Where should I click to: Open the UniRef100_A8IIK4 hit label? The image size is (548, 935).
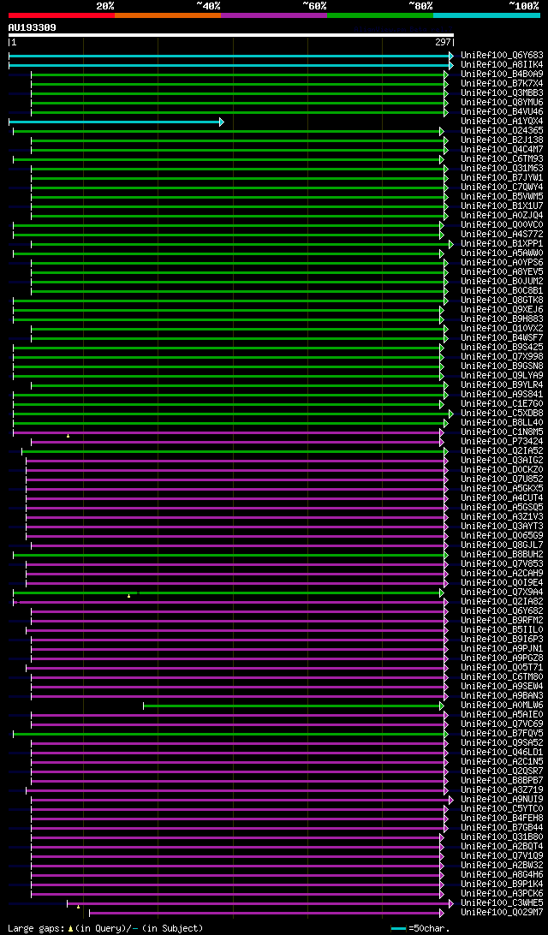(502, 64)
